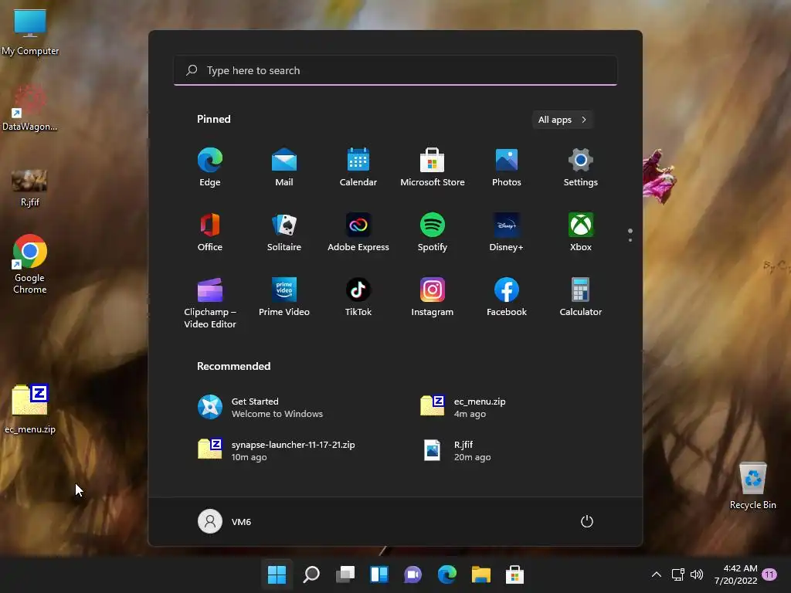Open Settings from the Start menu
Image resolution: width=791 pixels, height=593 pixels.
click(x=581, y=167)
